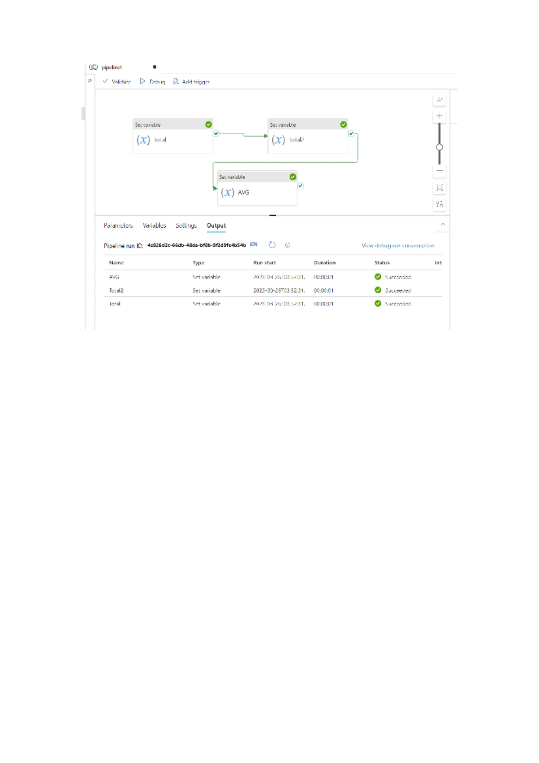Viewport: 539px width, 763px height.
Task: Start a Debug run
Action: click(153, 81)
